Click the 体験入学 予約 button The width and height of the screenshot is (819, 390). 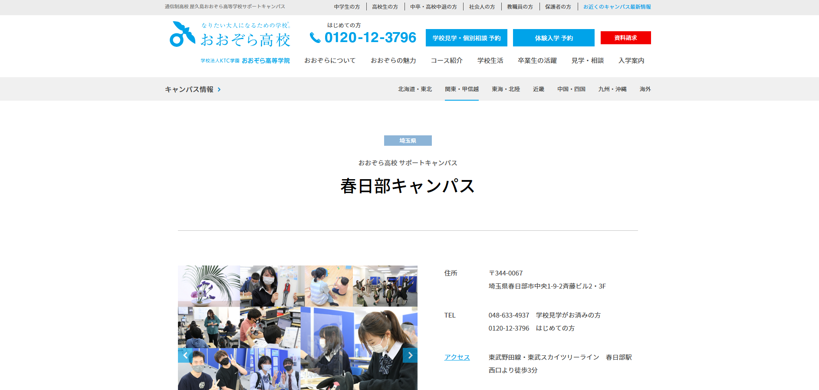(553, 38)
